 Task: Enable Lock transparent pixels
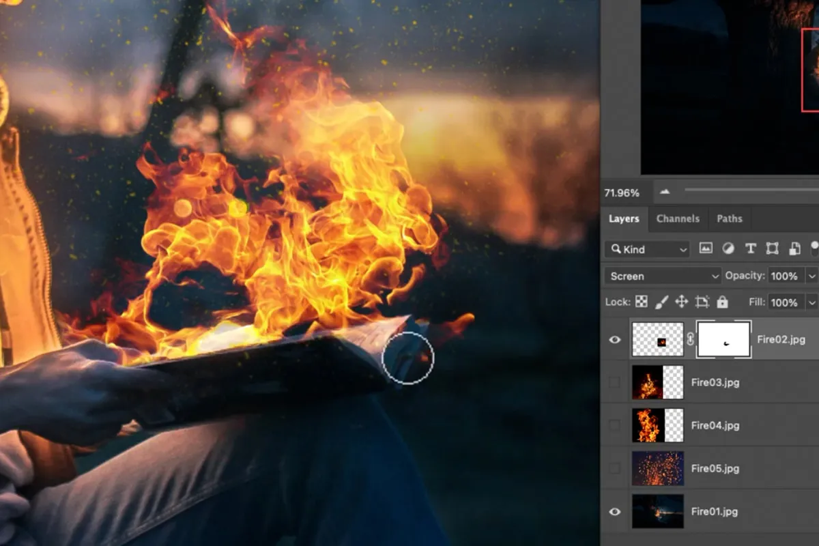click(x=642, y=302)
